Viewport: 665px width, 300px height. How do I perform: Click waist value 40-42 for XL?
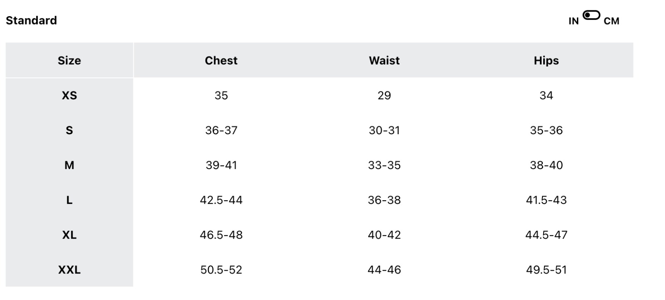[384, 235]
